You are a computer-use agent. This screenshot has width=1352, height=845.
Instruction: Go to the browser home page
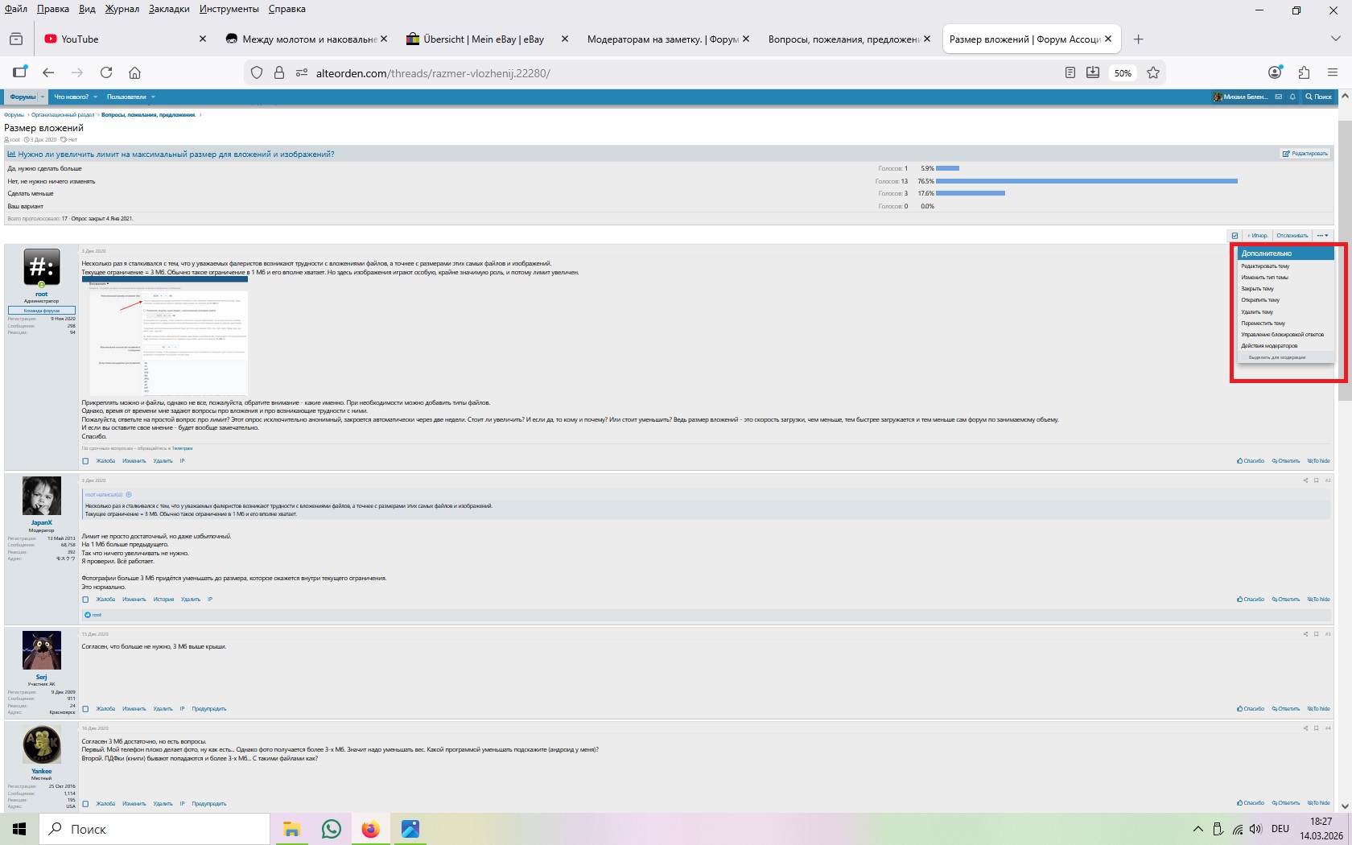pos(134,72)
